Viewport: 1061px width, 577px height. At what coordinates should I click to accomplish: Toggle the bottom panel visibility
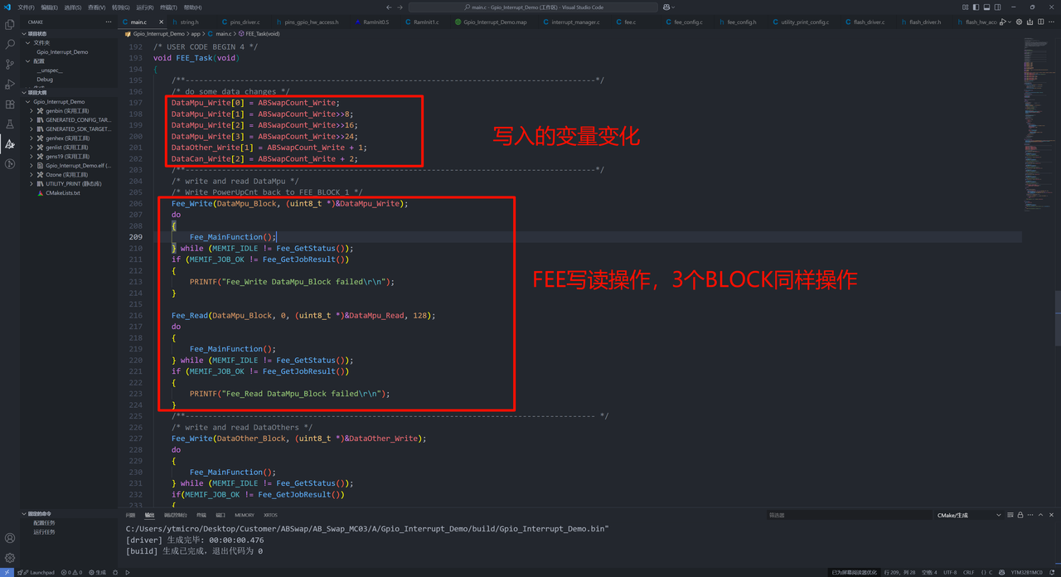coord(986,7)
